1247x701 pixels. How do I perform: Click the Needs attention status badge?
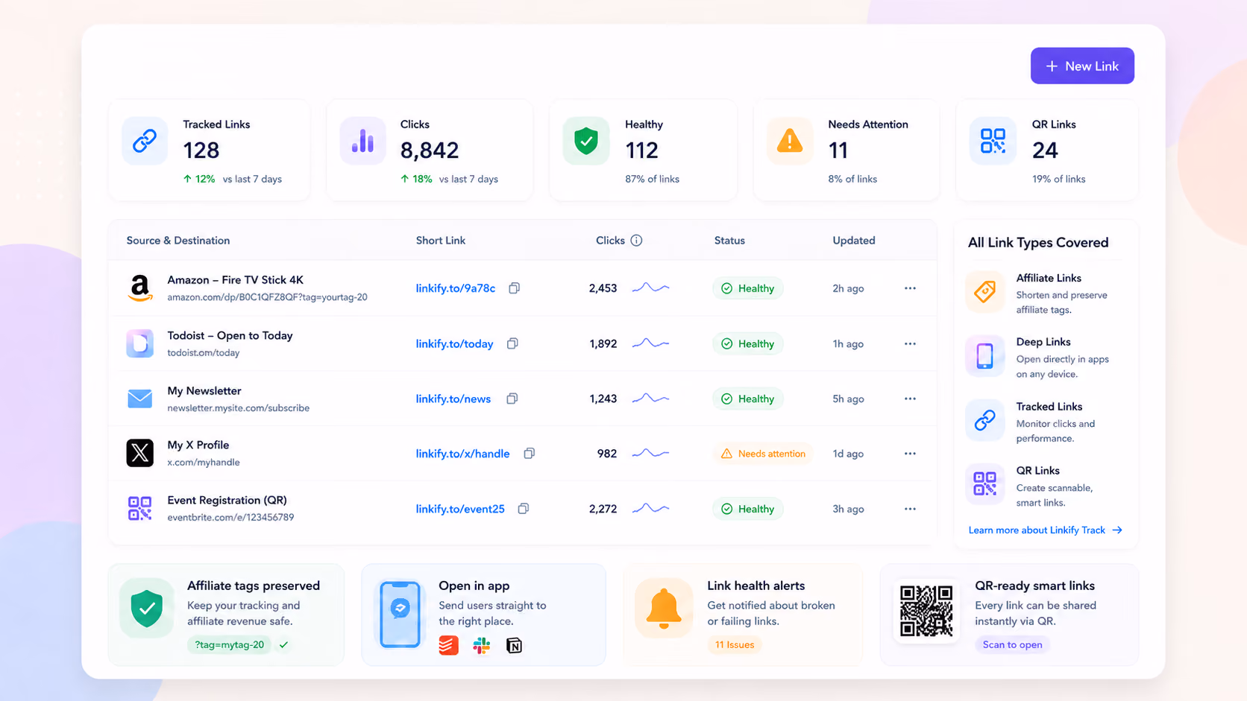tap(763, 454)
